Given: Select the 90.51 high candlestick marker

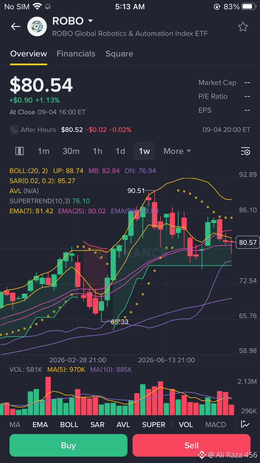Looking at the screenshot, I should (136, 191).
